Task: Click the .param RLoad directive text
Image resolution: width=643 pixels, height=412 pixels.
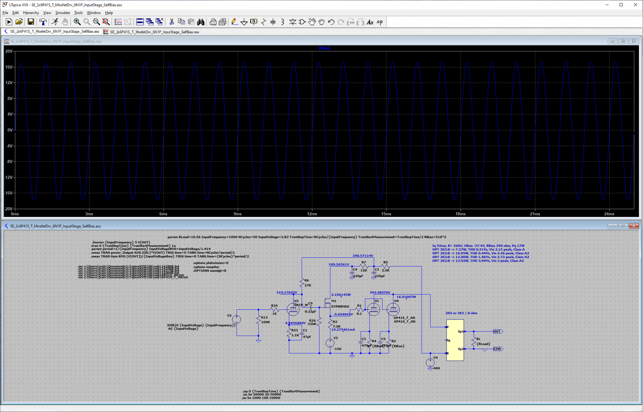Action: [x=306, y=237]
